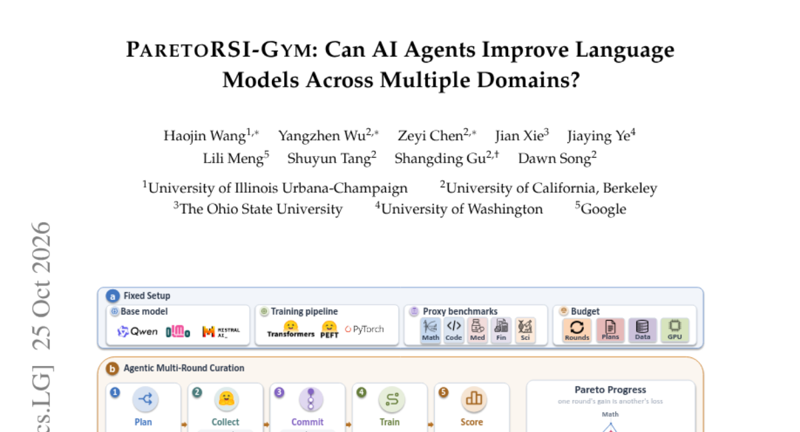Select the Med benchmark icon

[477, 330]
